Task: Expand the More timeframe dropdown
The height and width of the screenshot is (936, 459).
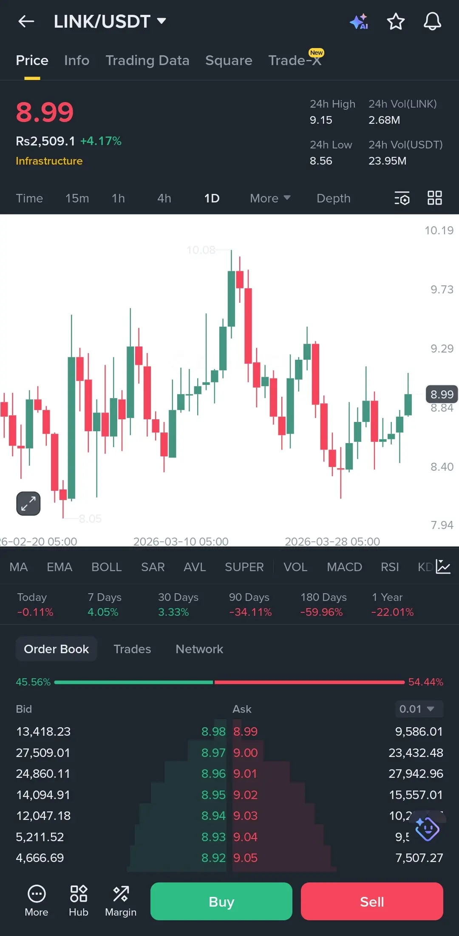Action: point(270,198)
